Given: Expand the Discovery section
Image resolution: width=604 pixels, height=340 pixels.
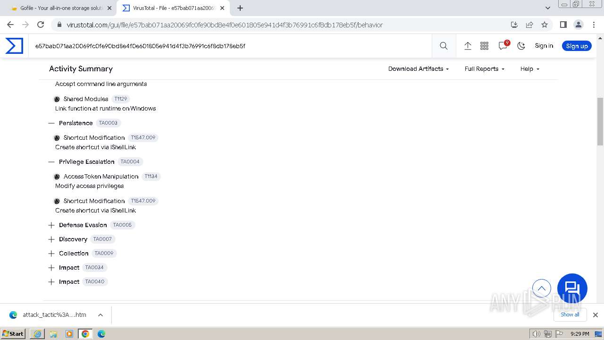Looking at the screenshot, I should 51,239.
